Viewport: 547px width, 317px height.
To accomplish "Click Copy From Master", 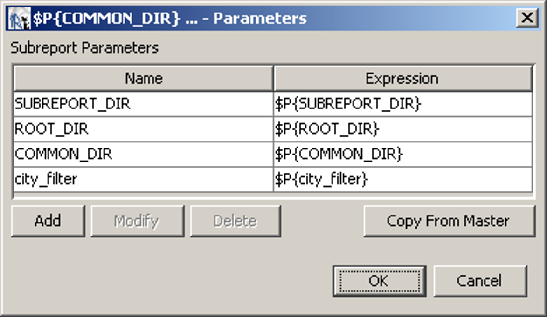I will [449, 221].
